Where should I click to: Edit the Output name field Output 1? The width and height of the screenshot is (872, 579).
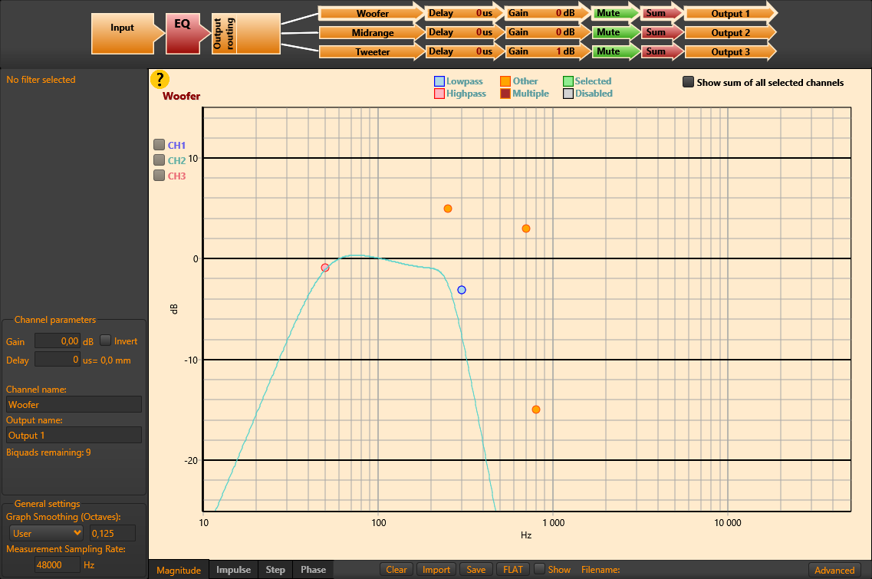(x=74, y=435)
